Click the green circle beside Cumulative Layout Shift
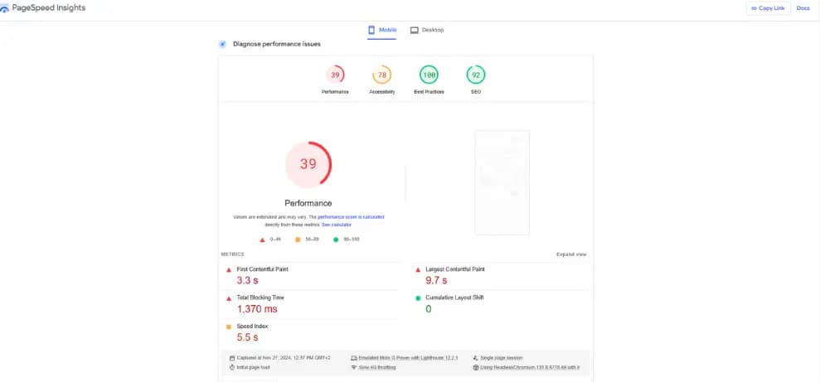The width and height of the screenshot is (820, 382). pos(417,297)
